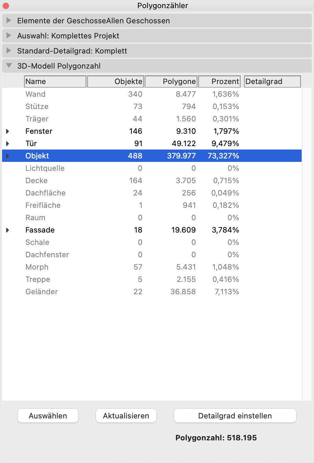Collapse the '3D-Modell Polygonzahl' section
The height and width of the screenshot is (463, 314).
click(x=9, y=66)
